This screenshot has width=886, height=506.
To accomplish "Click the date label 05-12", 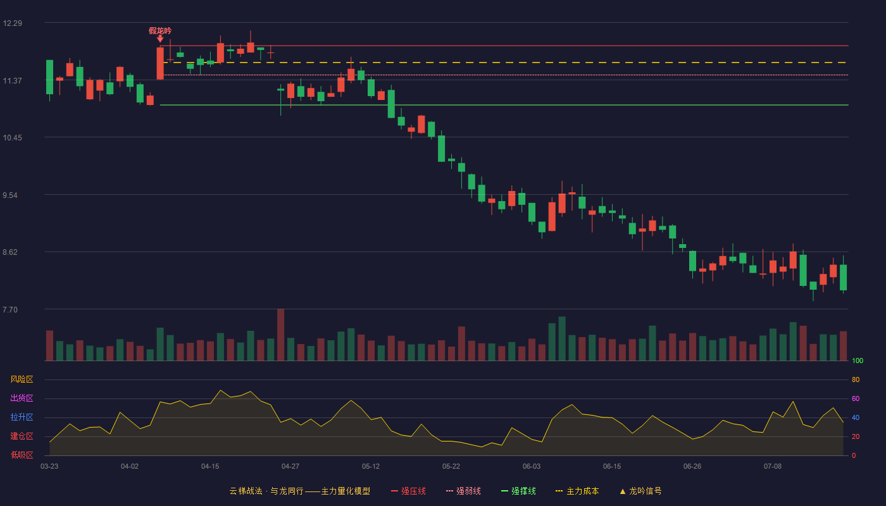I will (x=371, y=466).
